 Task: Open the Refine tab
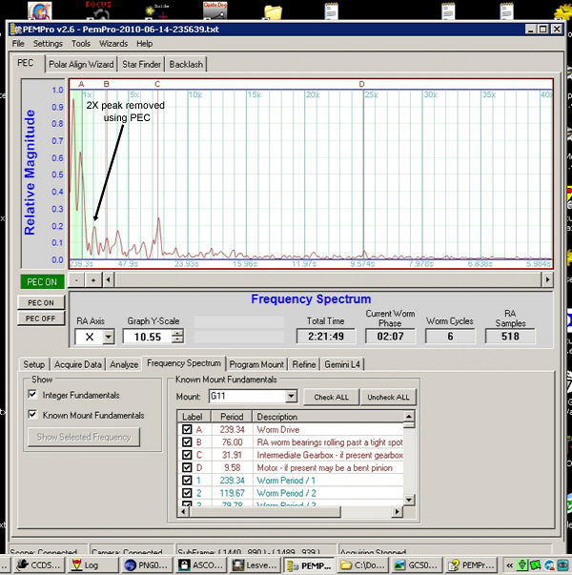point(304,364)
